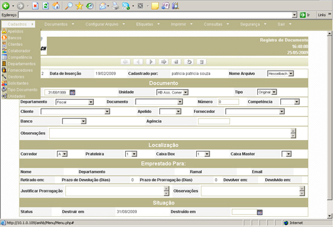Select Fornecedores in Cadastros menu
The width and height of the screenshot is (333, 227).
point(20,70)
